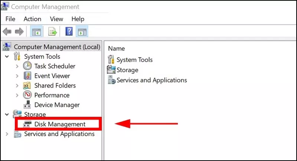Screen dimensions: 297x161
Task: Select Device Manager in the tree
Action: pyautogui.click(x=57, y=105)
